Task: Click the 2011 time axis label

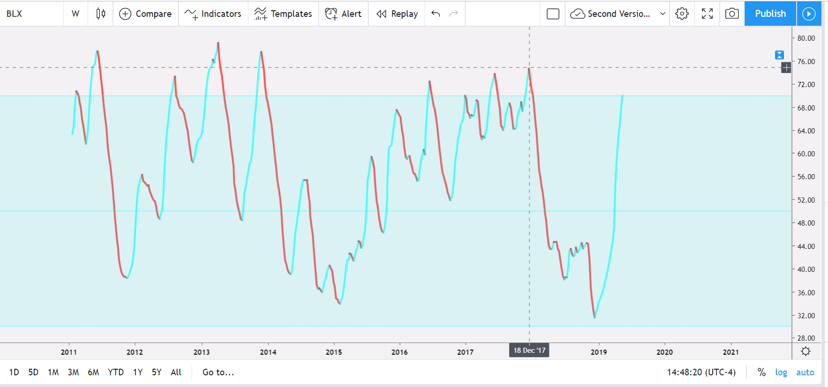Action: tap(69, 352)
